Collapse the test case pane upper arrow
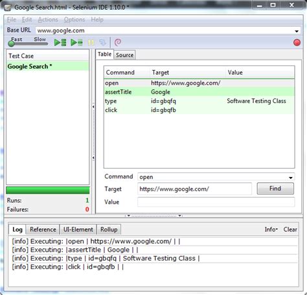 click(x=93, y=106)
